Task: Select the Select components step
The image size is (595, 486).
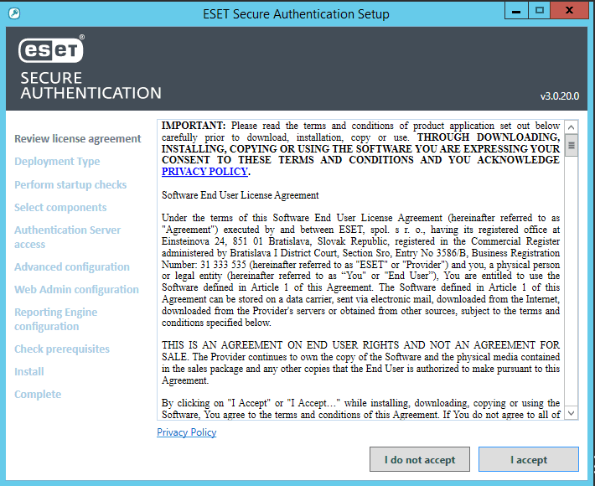Action: point(60,208)
